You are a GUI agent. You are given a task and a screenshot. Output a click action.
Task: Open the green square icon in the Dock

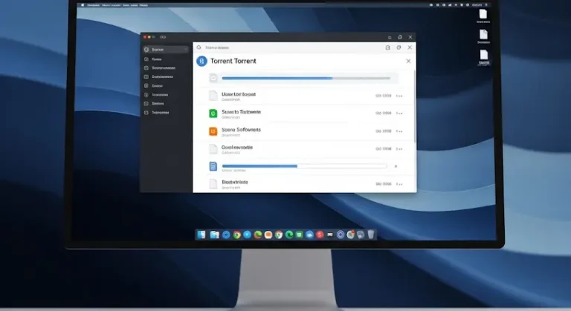pos(300,235)
